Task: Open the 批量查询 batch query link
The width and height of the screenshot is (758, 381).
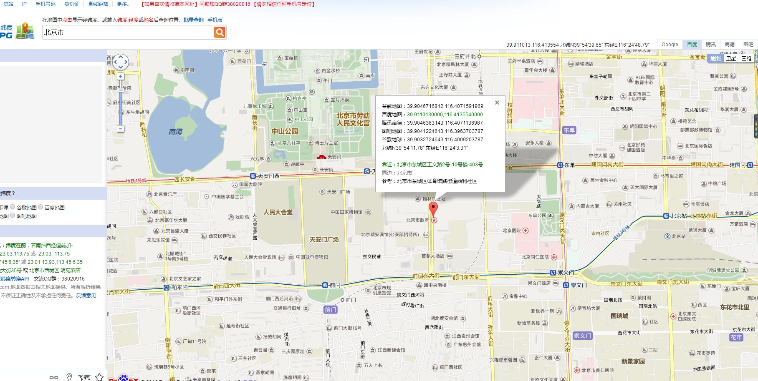Action: [194, 20]
